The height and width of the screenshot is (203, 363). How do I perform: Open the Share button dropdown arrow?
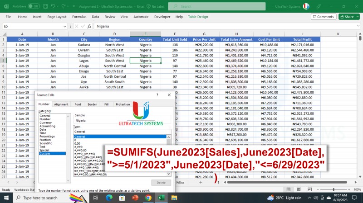[x=358, y=17]
